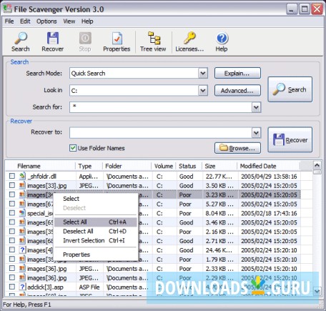Click the Browse... button

click(237, 148)
